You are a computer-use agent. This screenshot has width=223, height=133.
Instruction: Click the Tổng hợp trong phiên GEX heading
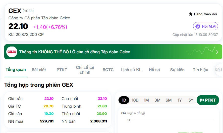39,85
